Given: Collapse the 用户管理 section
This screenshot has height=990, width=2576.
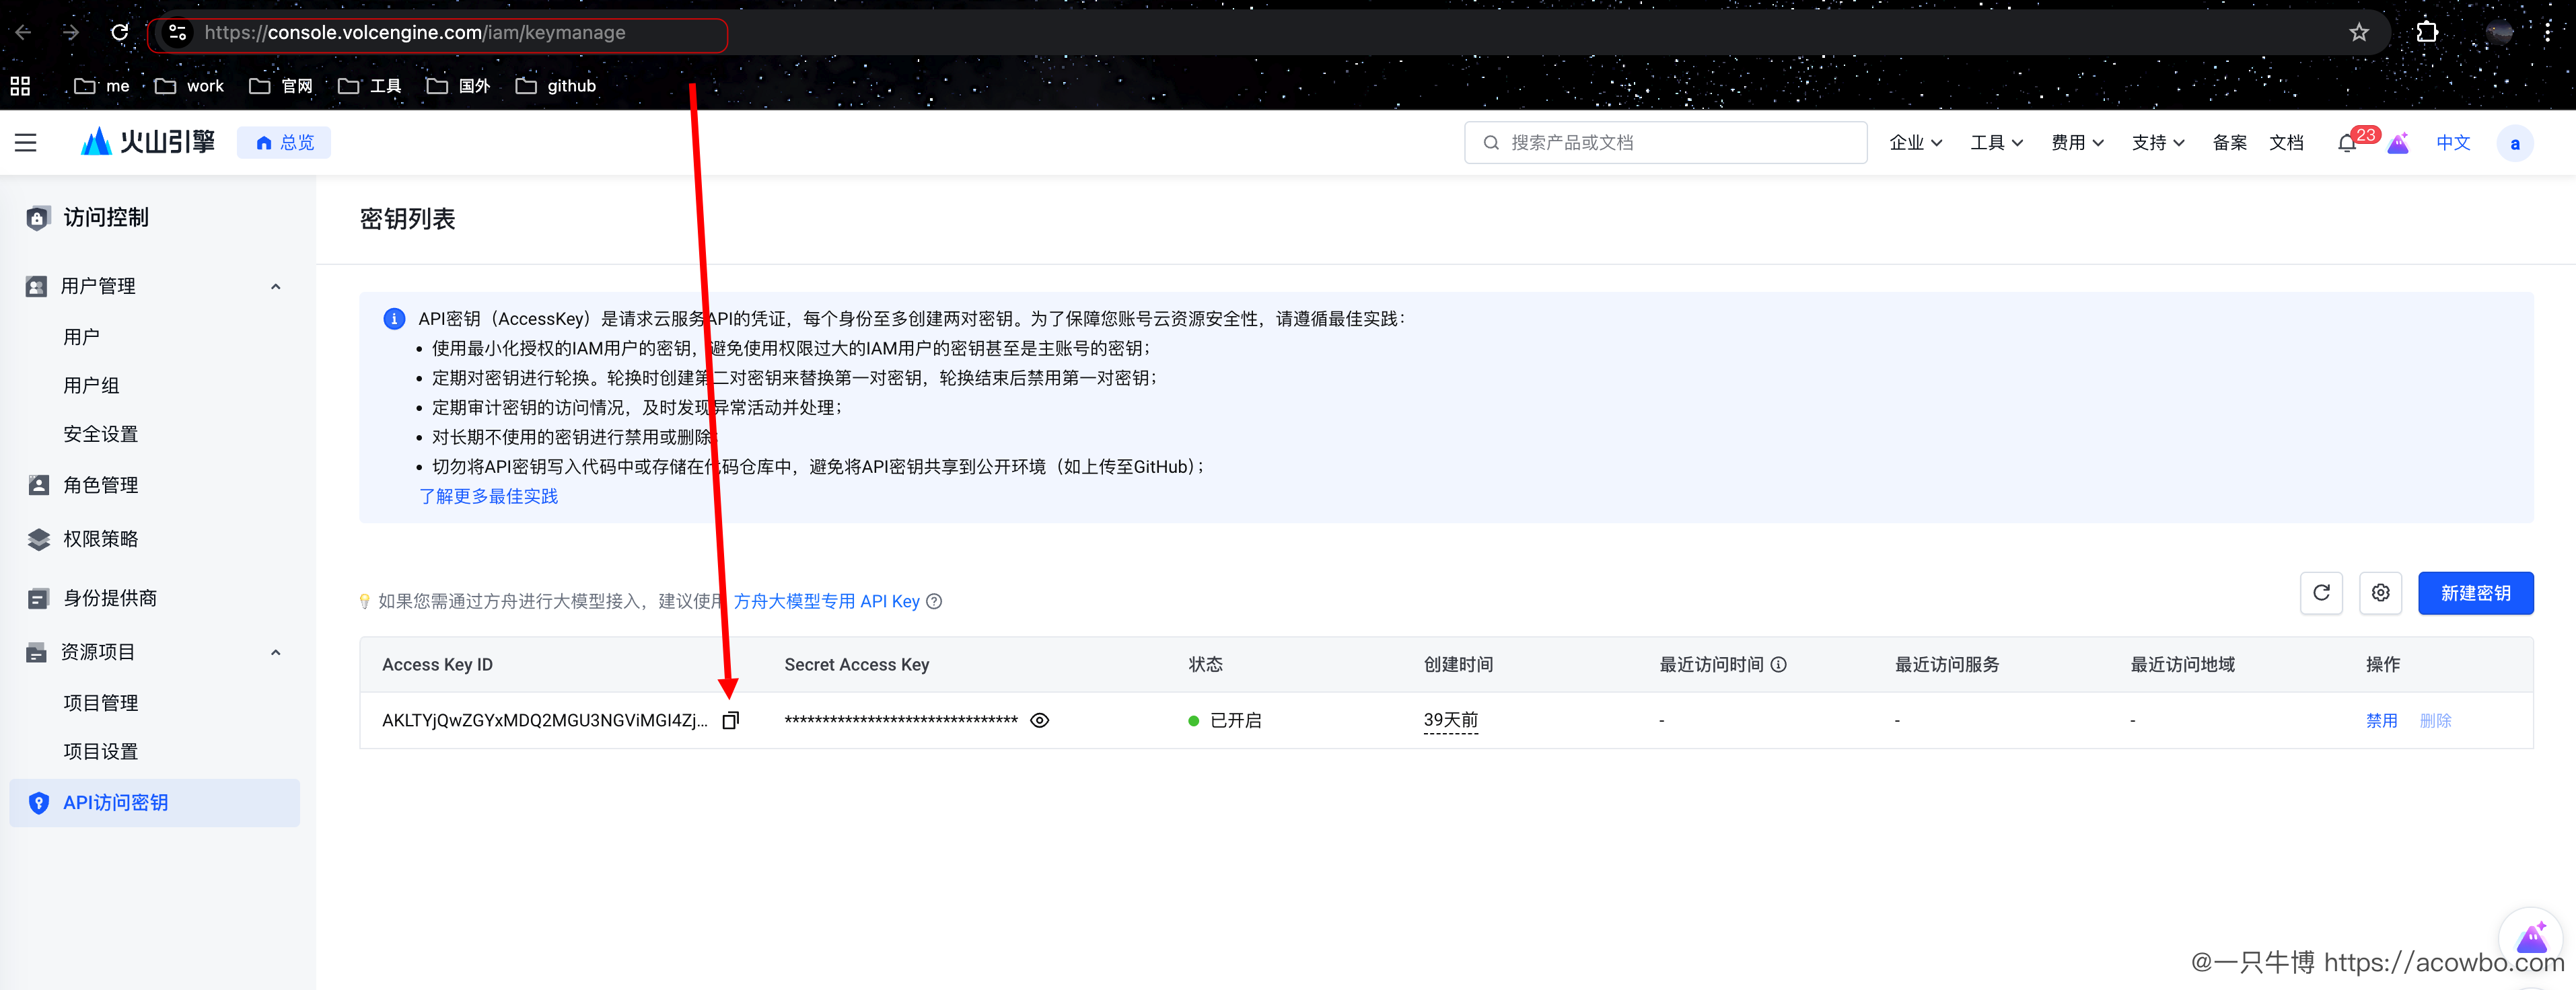Looking at the screenshot, I should point(276,287).
